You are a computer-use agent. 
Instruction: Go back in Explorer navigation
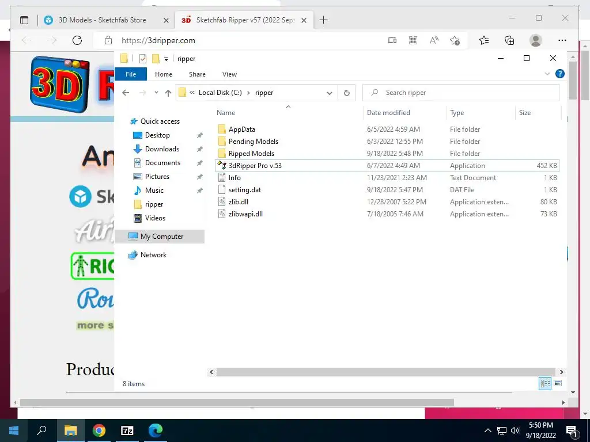coord(126,93)
